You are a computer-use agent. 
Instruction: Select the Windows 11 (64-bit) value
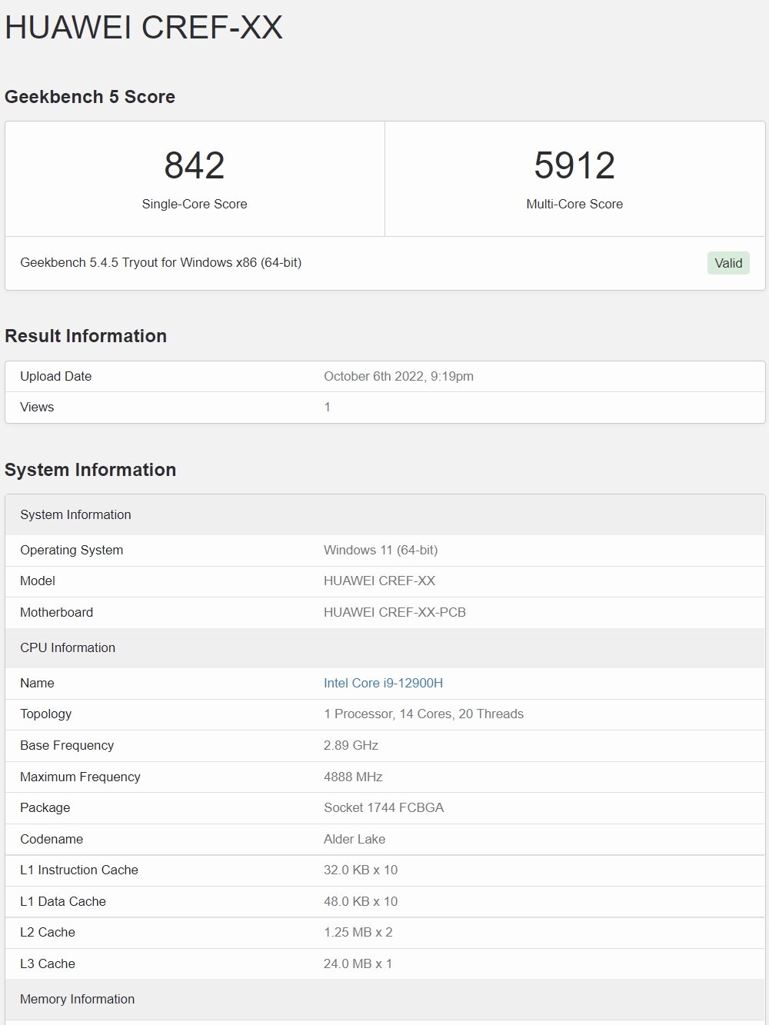point(381,550)
